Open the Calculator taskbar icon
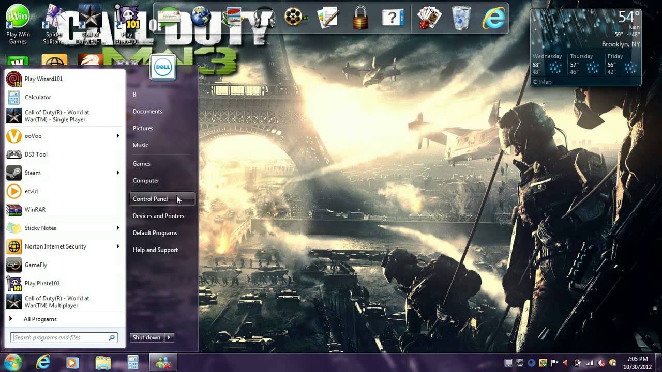Viewport: 662px width, 372px height. coord(133,363)
